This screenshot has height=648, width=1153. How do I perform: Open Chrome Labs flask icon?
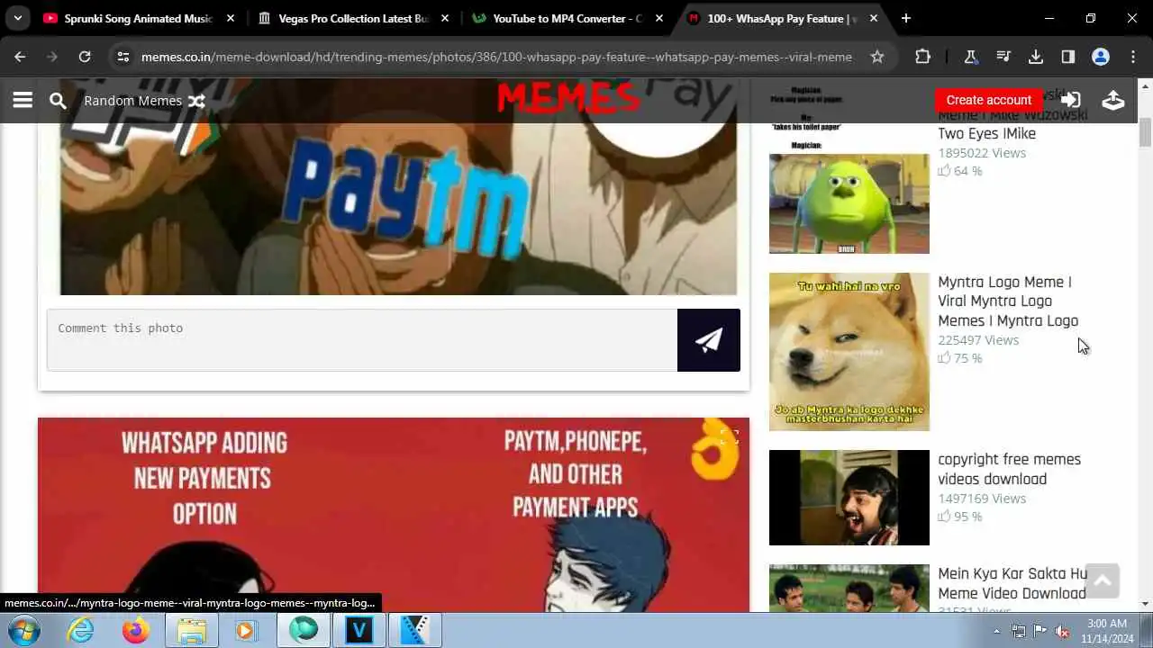point(970,57)
